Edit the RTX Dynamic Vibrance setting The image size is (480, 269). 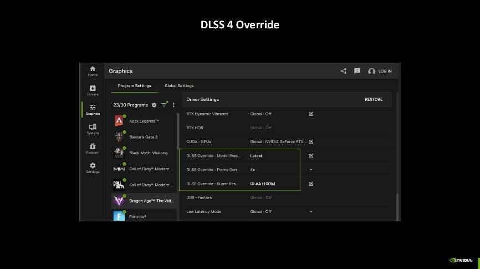click(311, 114)
